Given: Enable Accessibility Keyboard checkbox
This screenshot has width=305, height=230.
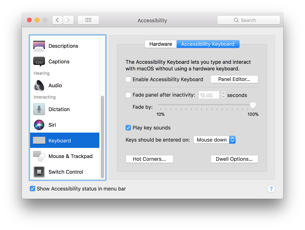Looking at the screenshot, I should [128, 79].
